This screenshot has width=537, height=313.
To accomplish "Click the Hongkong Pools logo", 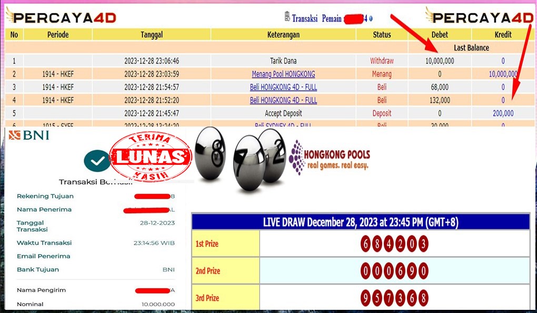I will (330, 156).
